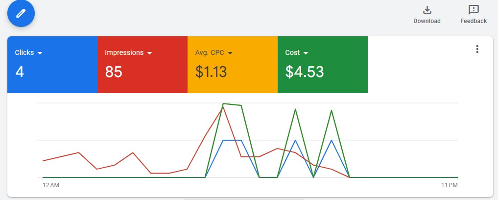Click the Download text label
The height and width of the screenshot is (200, 498).
pos(427,21)
